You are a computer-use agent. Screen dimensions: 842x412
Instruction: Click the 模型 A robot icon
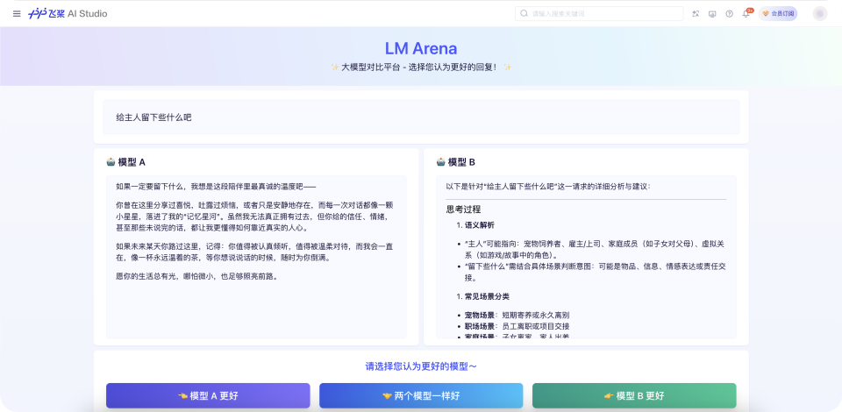pos(111,162)
